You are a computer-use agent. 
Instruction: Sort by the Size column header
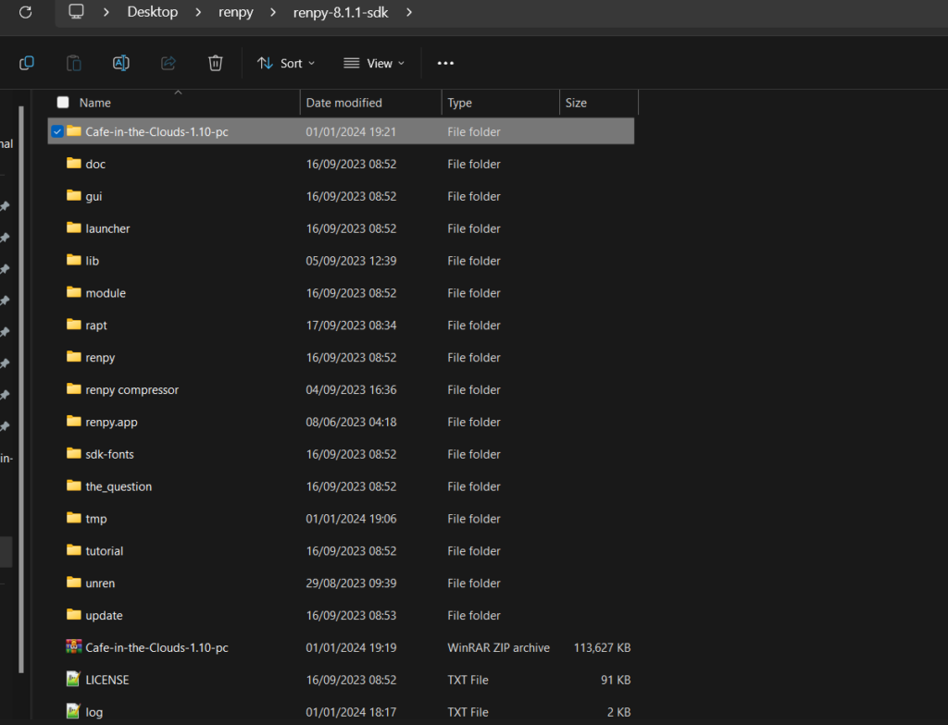(576, 103)
